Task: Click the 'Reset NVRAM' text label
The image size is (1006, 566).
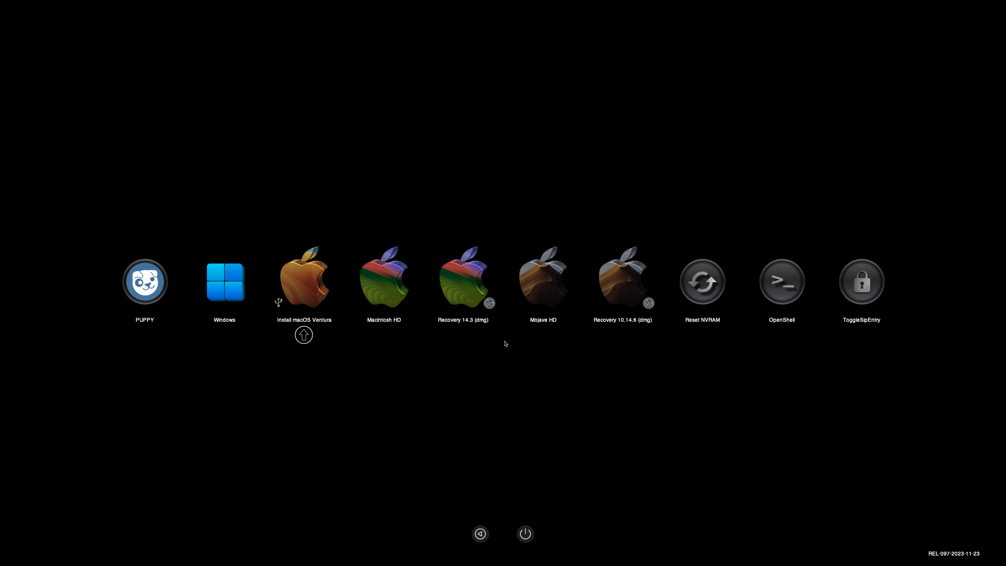Action: (x=703, y=320)
